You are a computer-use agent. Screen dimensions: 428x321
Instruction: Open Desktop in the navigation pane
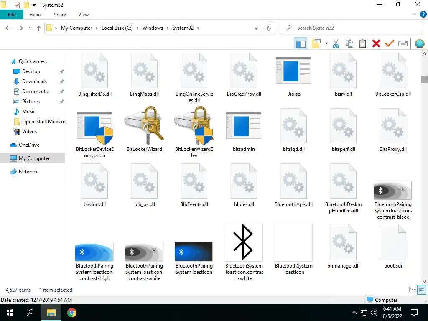tap(31, 71)
